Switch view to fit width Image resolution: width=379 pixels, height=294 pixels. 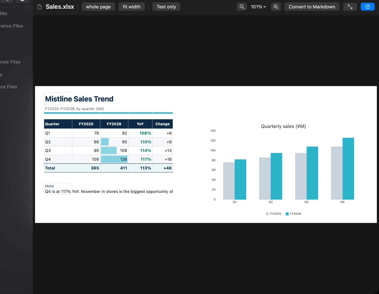(132, 7)
